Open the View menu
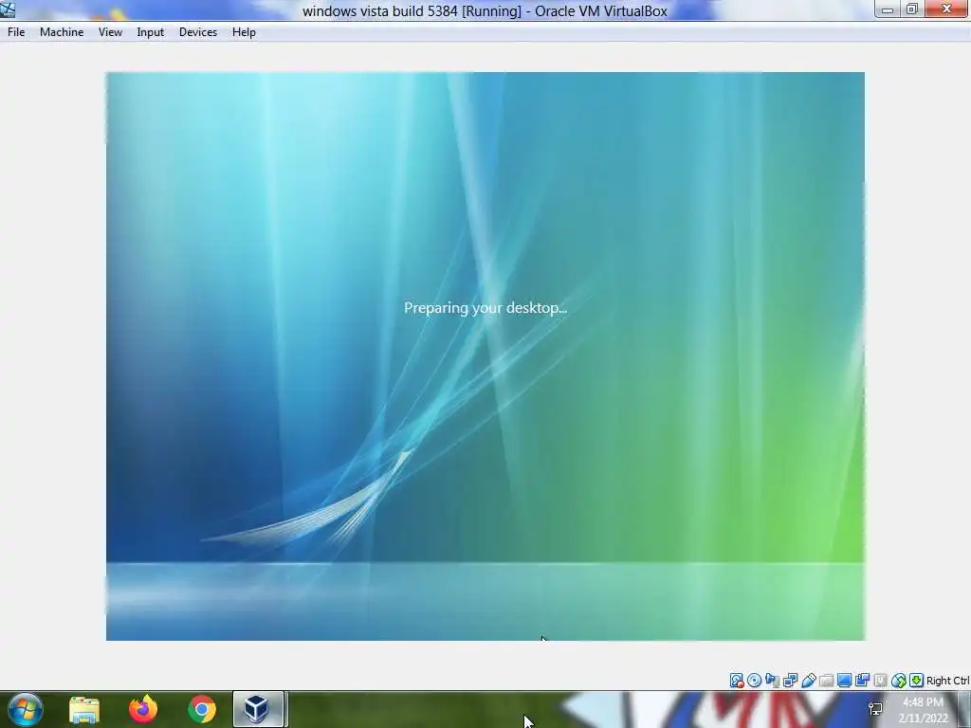 110,32
